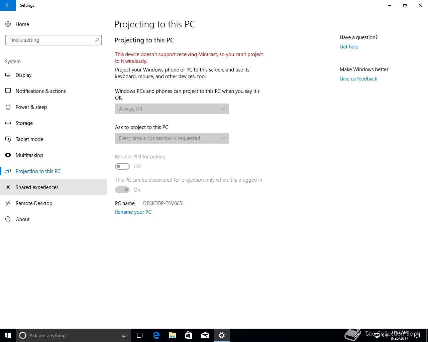The width and height of the screenshot is (428, 342).
Task: Open Task View from the taskbar
Action: [139, 335]
